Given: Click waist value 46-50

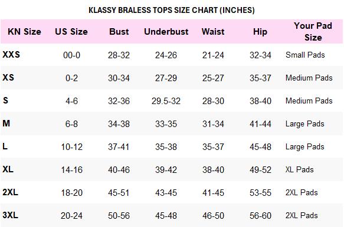Looking at the screenshot, I should coord(213,216).
